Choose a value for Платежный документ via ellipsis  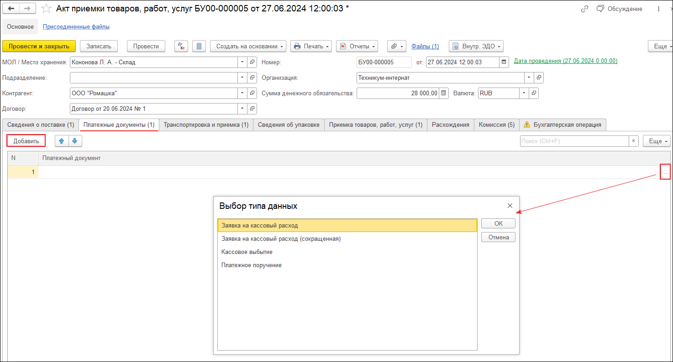[665, 172]
